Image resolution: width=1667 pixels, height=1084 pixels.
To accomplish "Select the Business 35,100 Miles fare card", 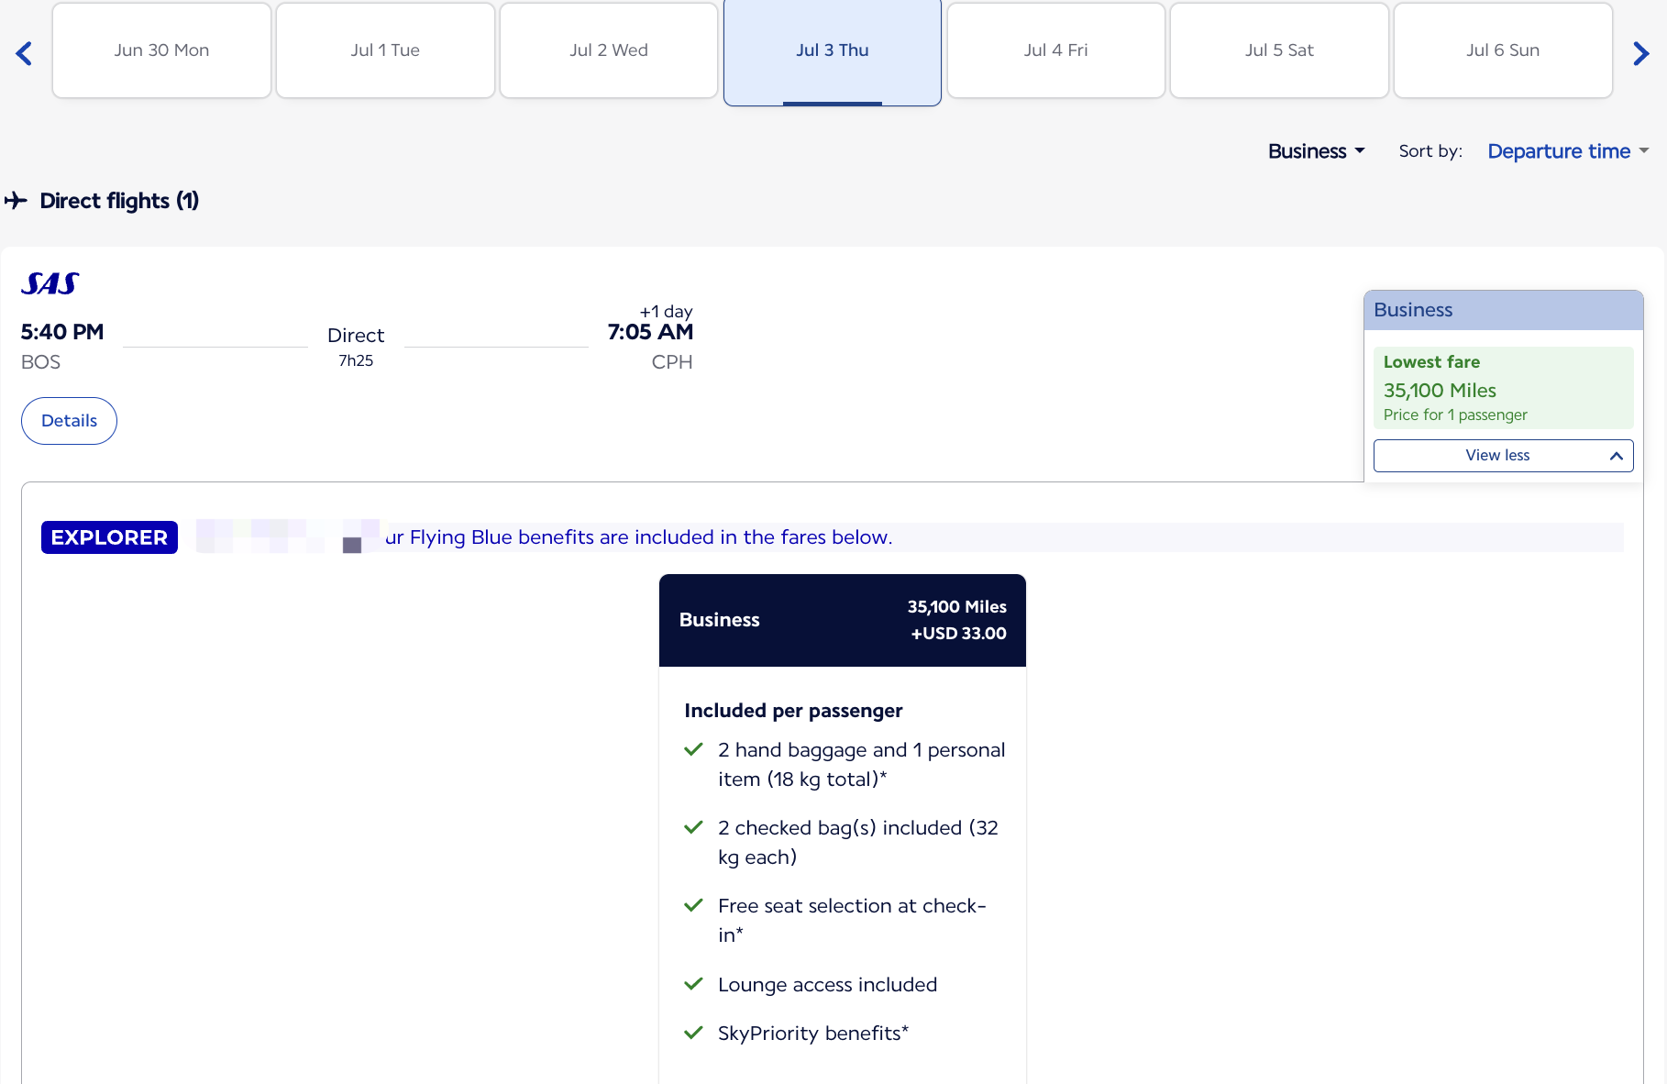I will [x=842, y=620].
